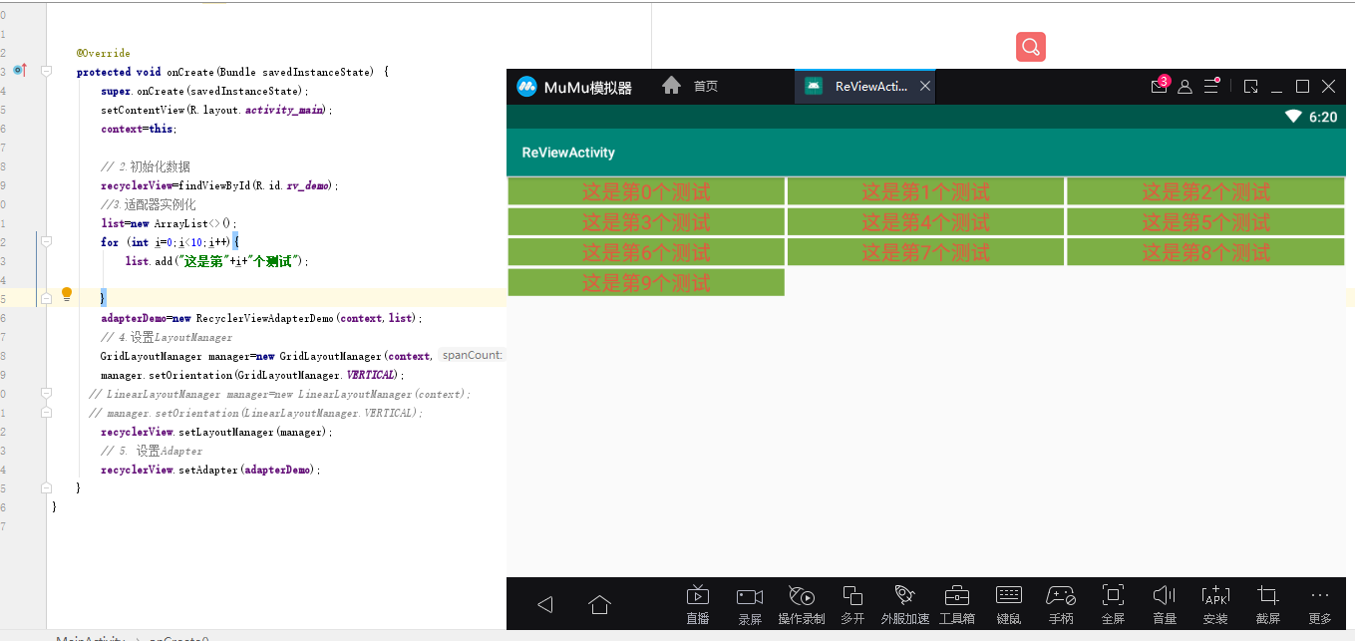Tap grid item 这是第0个测试
1355x641 pixels.
646,191
